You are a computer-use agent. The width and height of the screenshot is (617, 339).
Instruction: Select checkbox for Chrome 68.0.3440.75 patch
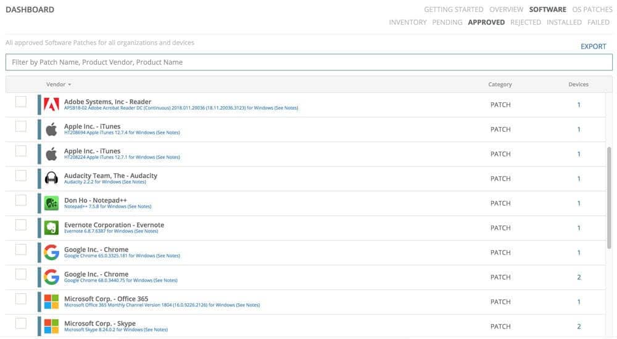pyautogui.click(x=21, y=274)
